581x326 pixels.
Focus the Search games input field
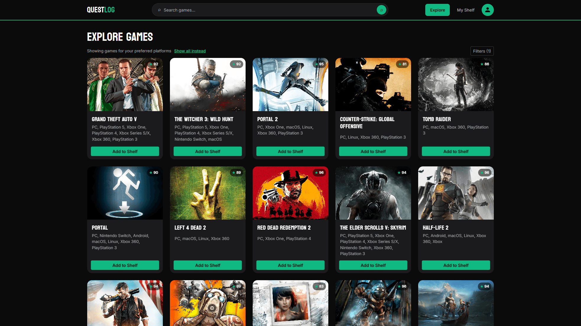click(x=270, y=10)
